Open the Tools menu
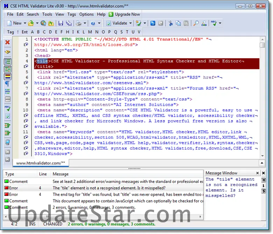This screenshot has height=234, width=273. click(47, 14)
